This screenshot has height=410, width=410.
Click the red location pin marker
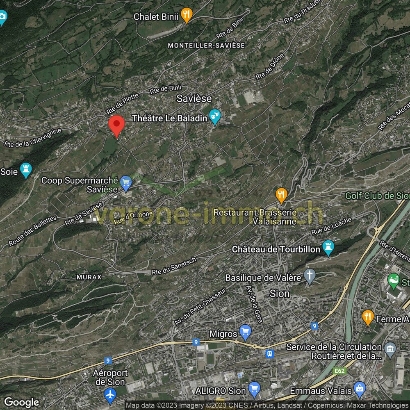[x=116, y=124]
